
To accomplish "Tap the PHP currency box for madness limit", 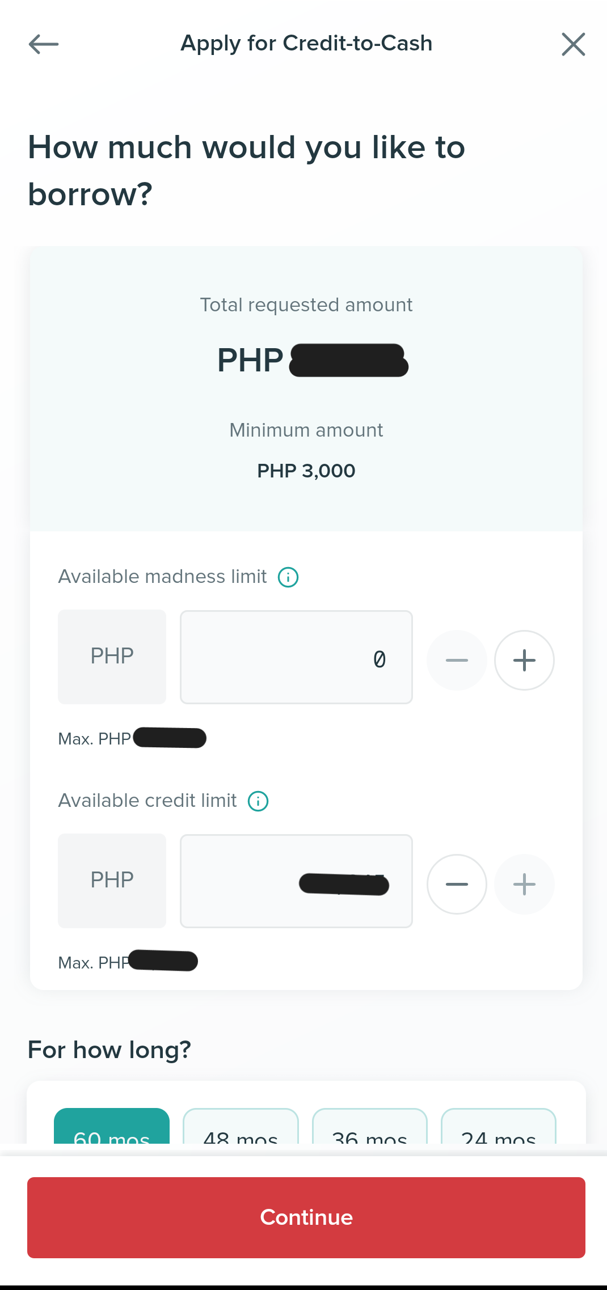I will pos(112,657).
